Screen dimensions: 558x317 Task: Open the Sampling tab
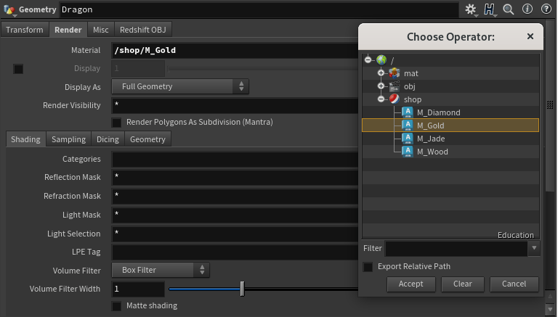pos(68,139)
